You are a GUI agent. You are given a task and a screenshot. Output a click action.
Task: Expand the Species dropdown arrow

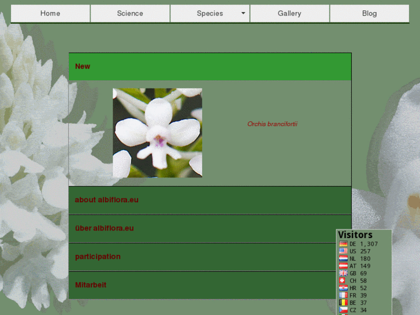243,13
